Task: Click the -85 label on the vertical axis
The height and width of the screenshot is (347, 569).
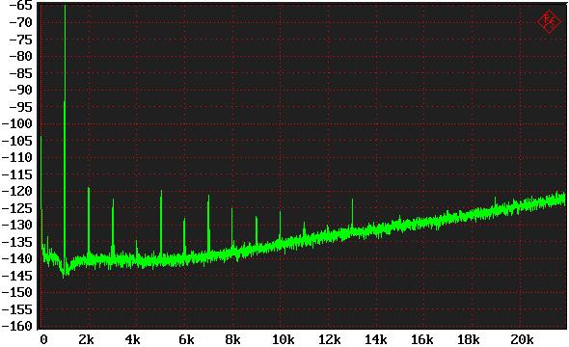Action: 20,73
